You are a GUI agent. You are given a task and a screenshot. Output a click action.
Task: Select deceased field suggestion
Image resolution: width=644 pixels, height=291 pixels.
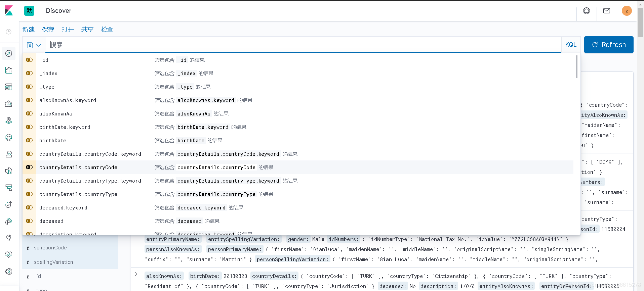point(298,221)
